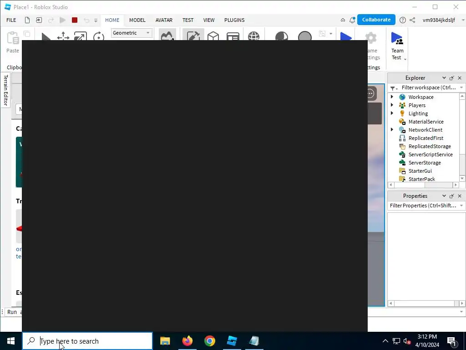Select ServerScriptService in Explorer
The height and width of the screenshot is (350, 466).
[431, 154]
